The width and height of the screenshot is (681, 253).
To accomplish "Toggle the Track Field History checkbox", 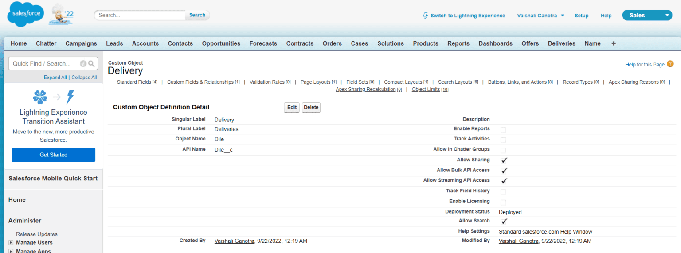I will pyautogui.click(x=503, y=192).
